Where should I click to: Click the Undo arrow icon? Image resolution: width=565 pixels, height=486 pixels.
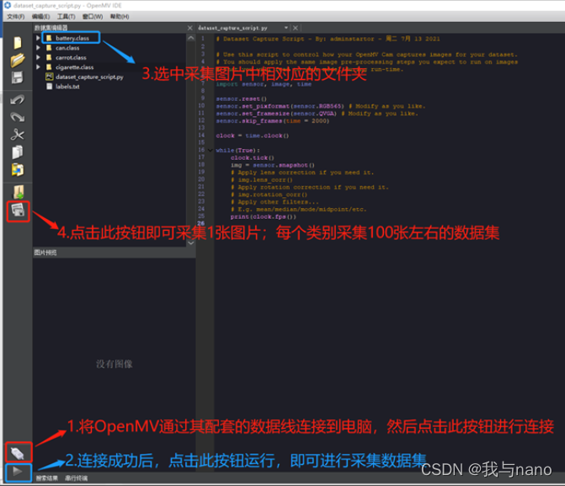(18, 99)
